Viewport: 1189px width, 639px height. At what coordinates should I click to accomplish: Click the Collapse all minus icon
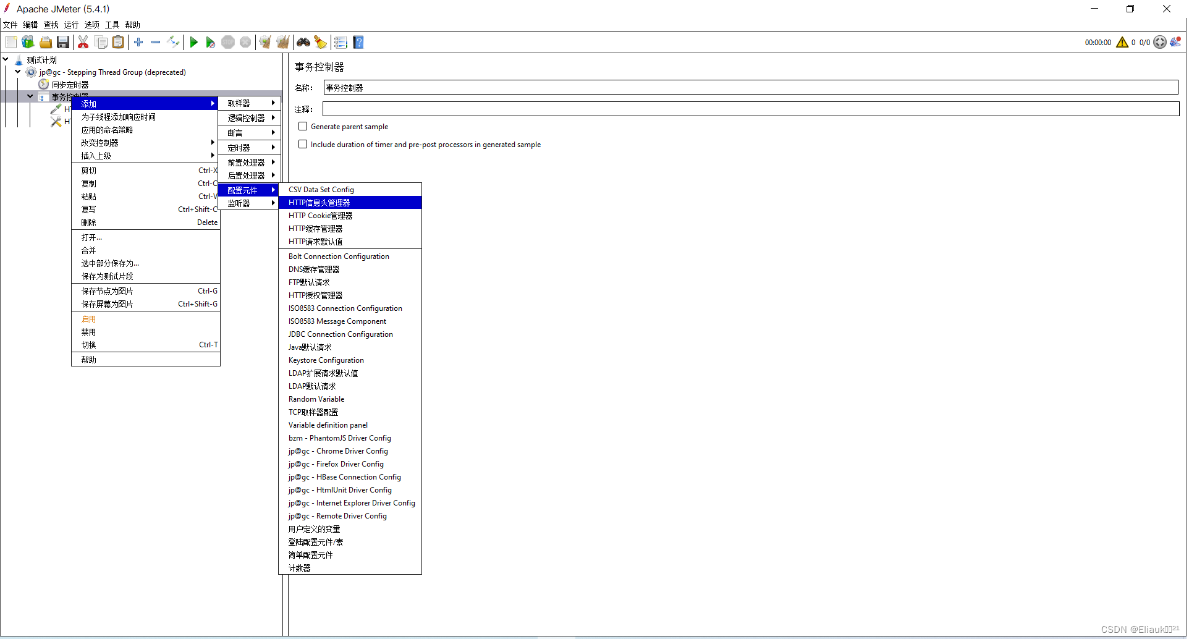[156, 42]
